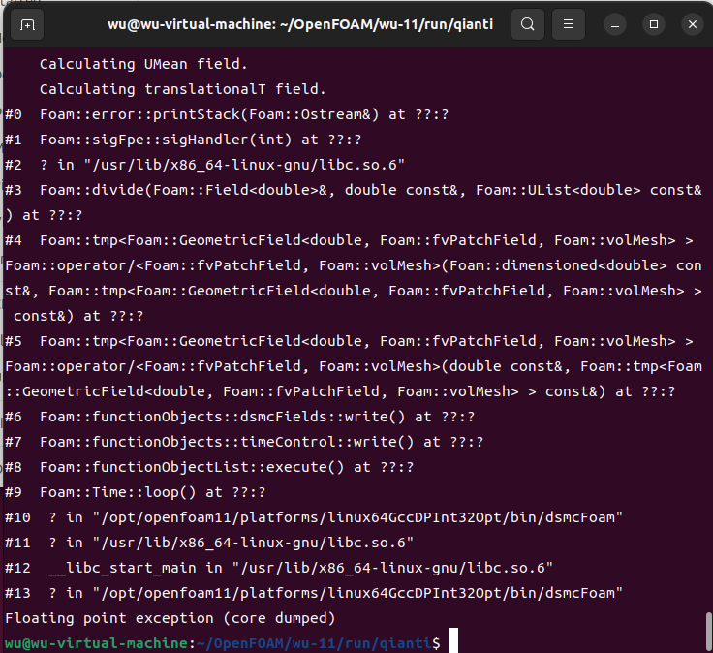Click the search magnifier icon

527,24
